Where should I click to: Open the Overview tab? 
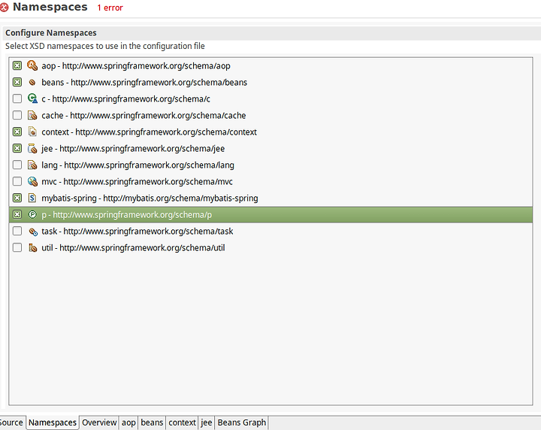(x=99, y=422)
